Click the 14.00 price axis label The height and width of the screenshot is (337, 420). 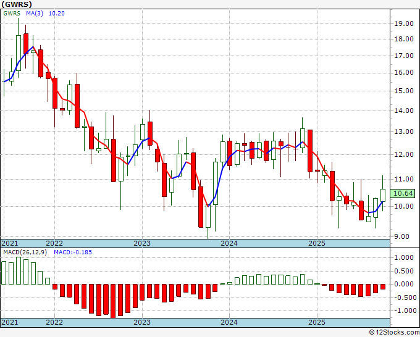pos(404,110)
